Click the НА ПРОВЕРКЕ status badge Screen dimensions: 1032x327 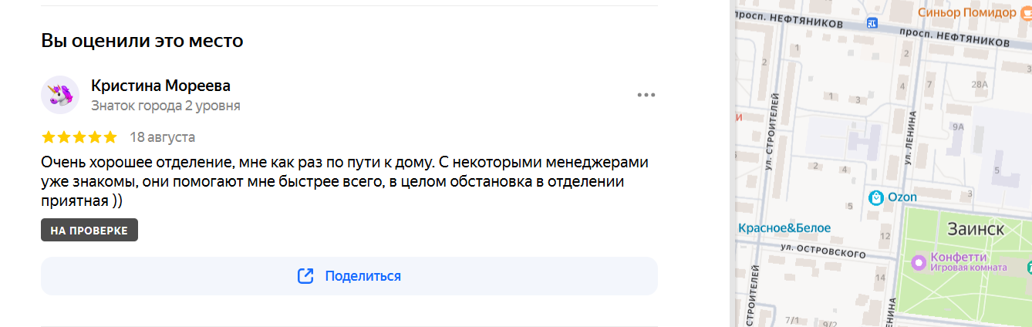(x=89, y=230)
